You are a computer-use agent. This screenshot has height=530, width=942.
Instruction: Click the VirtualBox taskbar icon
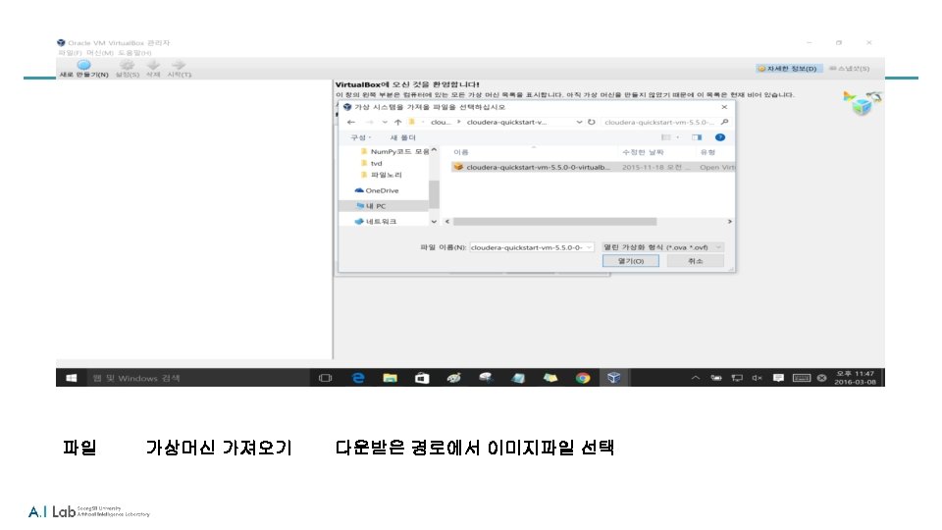pos(614,377)
